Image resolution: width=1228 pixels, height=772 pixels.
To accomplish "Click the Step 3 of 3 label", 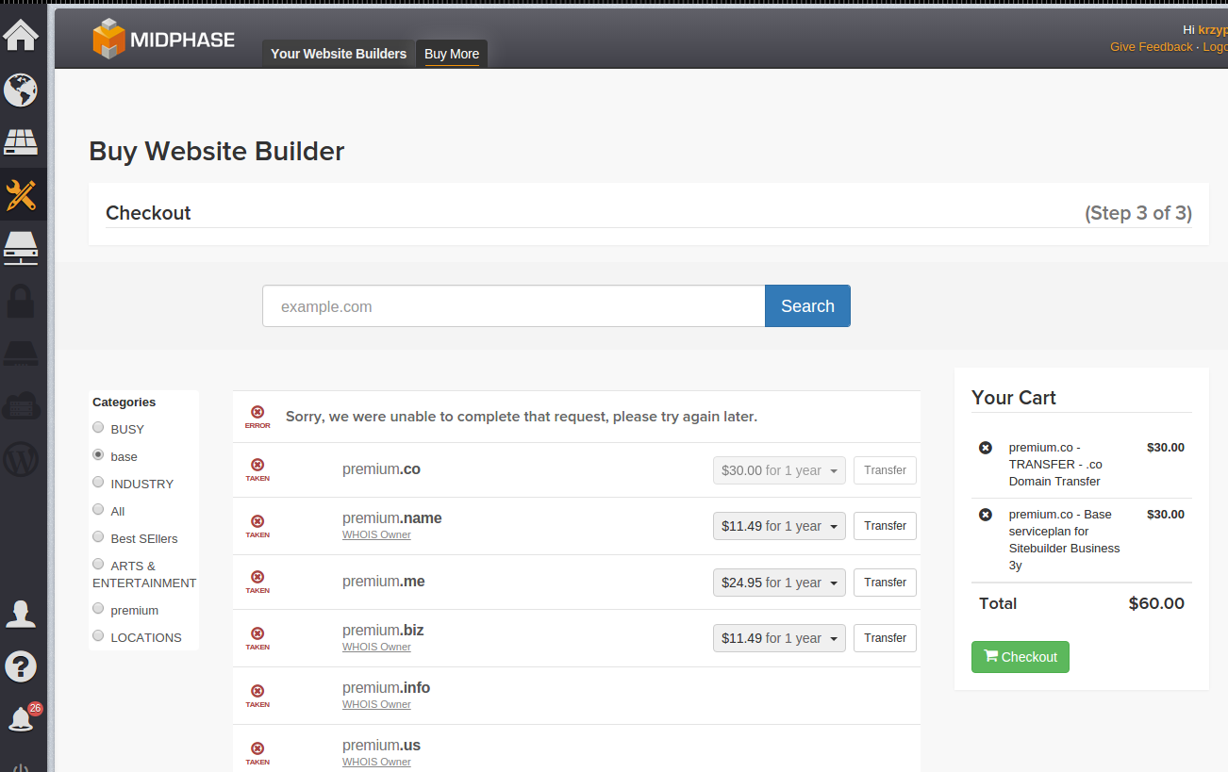I will pos(1138,213).
